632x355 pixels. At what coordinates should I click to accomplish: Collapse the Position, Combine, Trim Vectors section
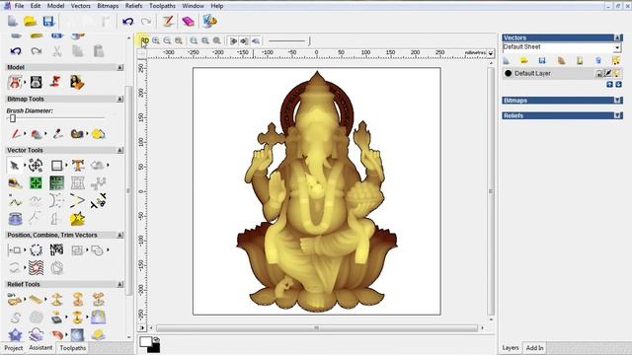119,235
